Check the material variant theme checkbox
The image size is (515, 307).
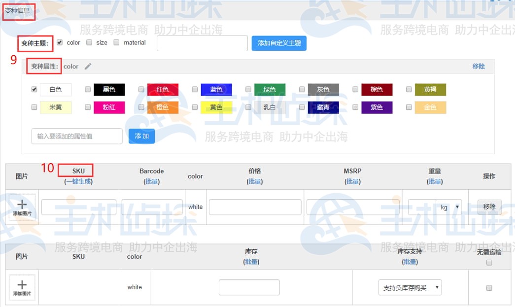pos(116,42)
